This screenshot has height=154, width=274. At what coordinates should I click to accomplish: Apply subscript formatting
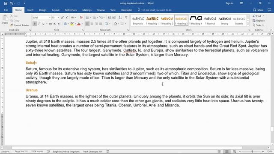55,24
